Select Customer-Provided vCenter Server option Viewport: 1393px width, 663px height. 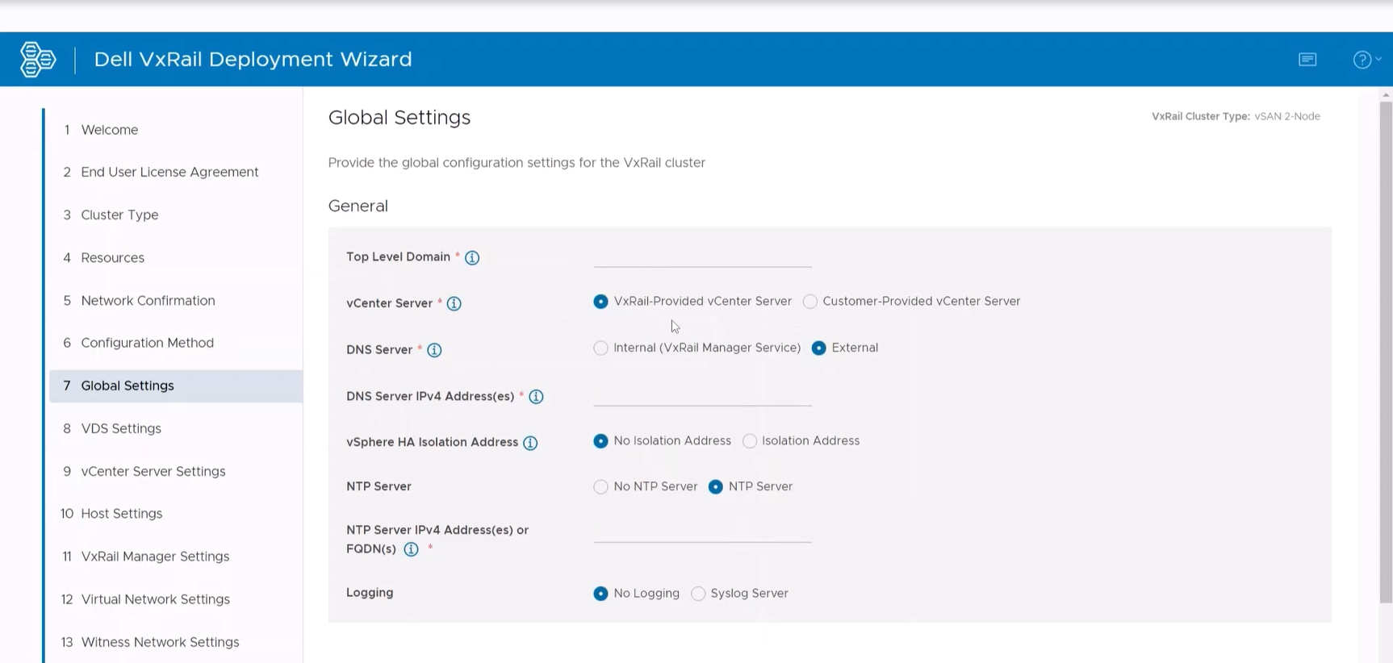point(810,302)
